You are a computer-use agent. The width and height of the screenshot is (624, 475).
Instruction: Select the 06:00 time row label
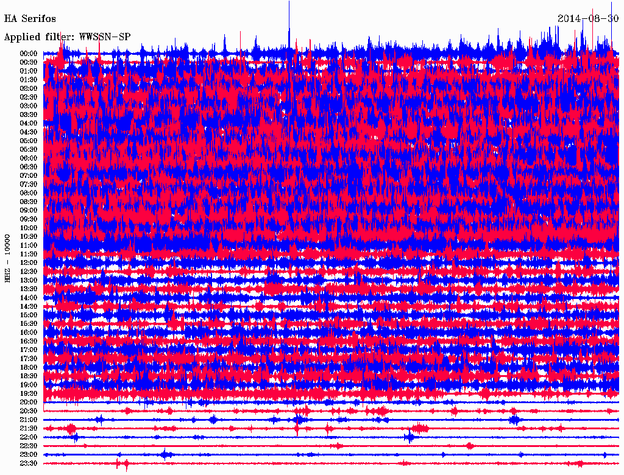pyautogui.click(x=29, y=158)
